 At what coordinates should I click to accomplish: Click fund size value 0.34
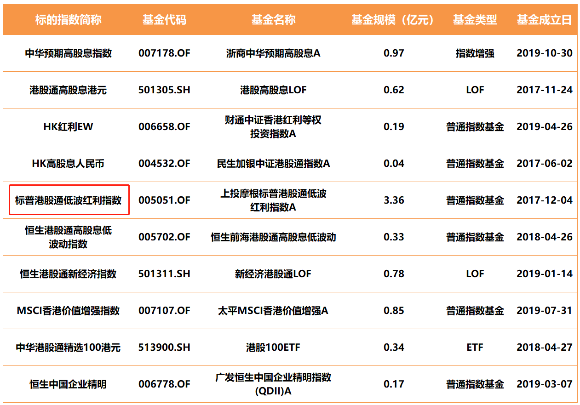[394, 348]
